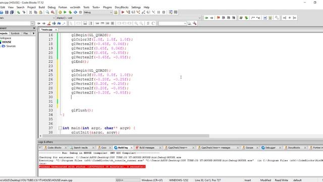Click Read/Write in status bar

(282, 180)
